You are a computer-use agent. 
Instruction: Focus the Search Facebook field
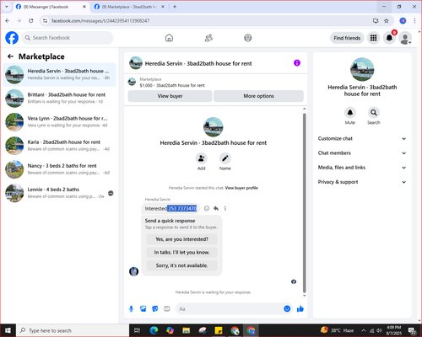coord(68,38)
